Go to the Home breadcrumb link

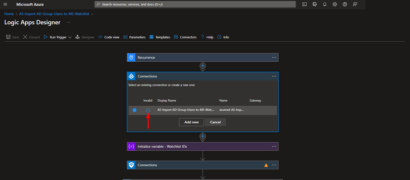9,14
